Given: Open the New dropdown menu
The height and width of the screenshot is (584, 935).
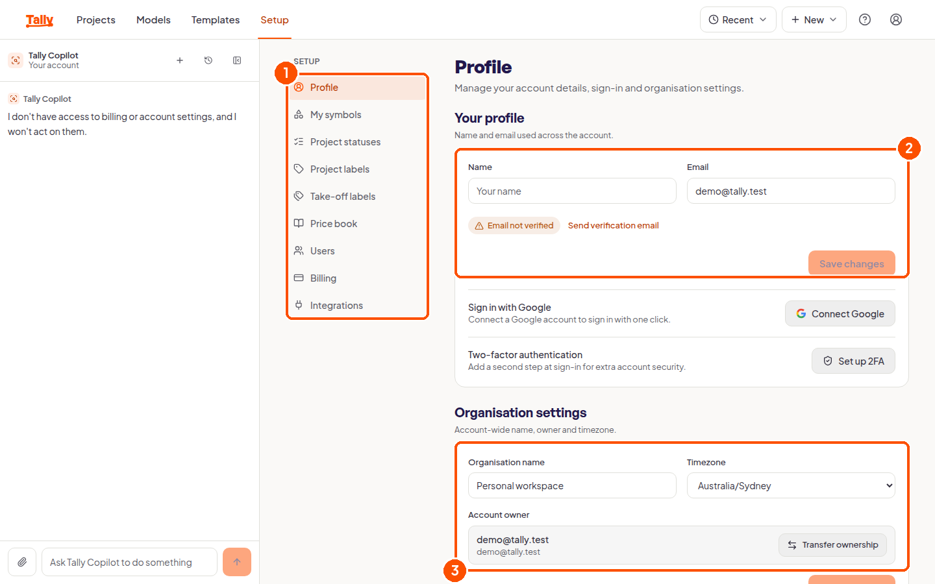Looking at the screenshot, I should pos(814,19).
